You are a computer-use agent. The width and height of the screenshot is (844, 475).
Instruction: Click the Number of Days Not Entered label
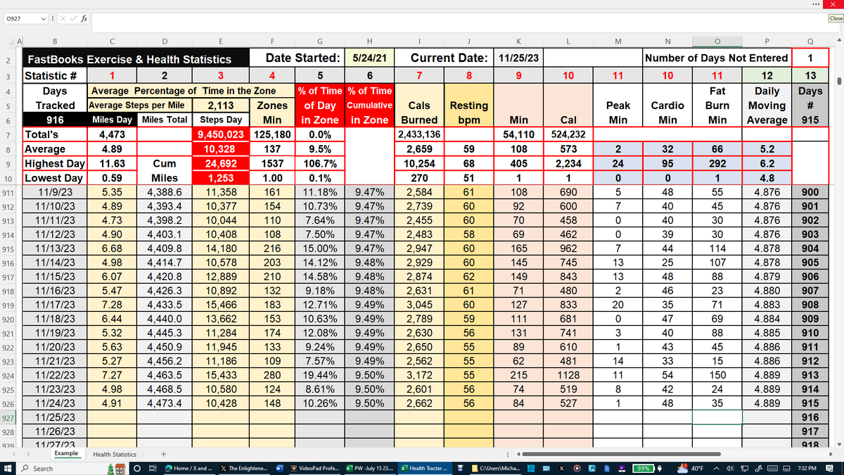pos(717,58)
